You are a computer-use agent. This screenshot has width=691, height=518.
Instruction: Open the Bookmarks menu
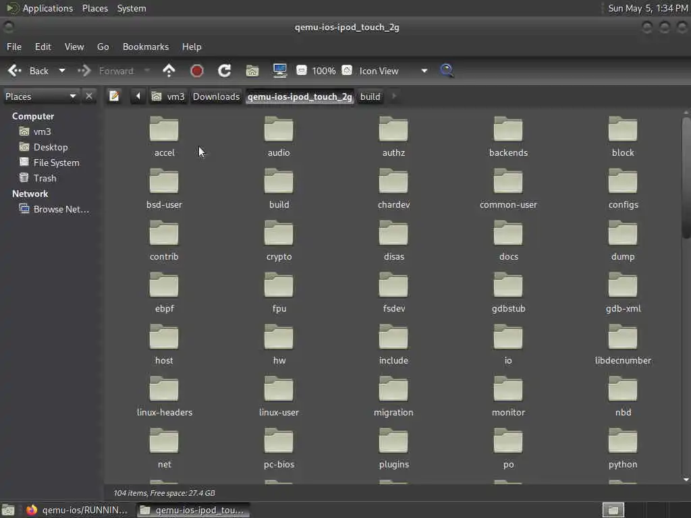pos(146,47)
